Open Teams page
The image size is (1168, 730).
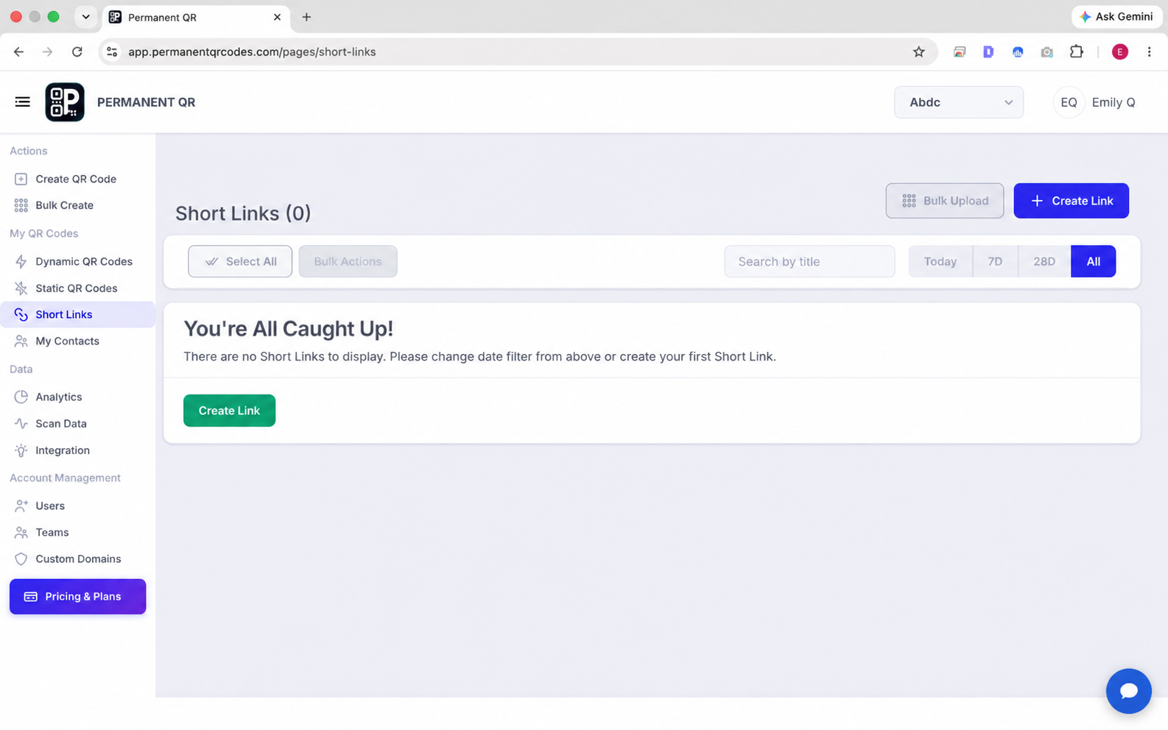[x=52, y=533]
